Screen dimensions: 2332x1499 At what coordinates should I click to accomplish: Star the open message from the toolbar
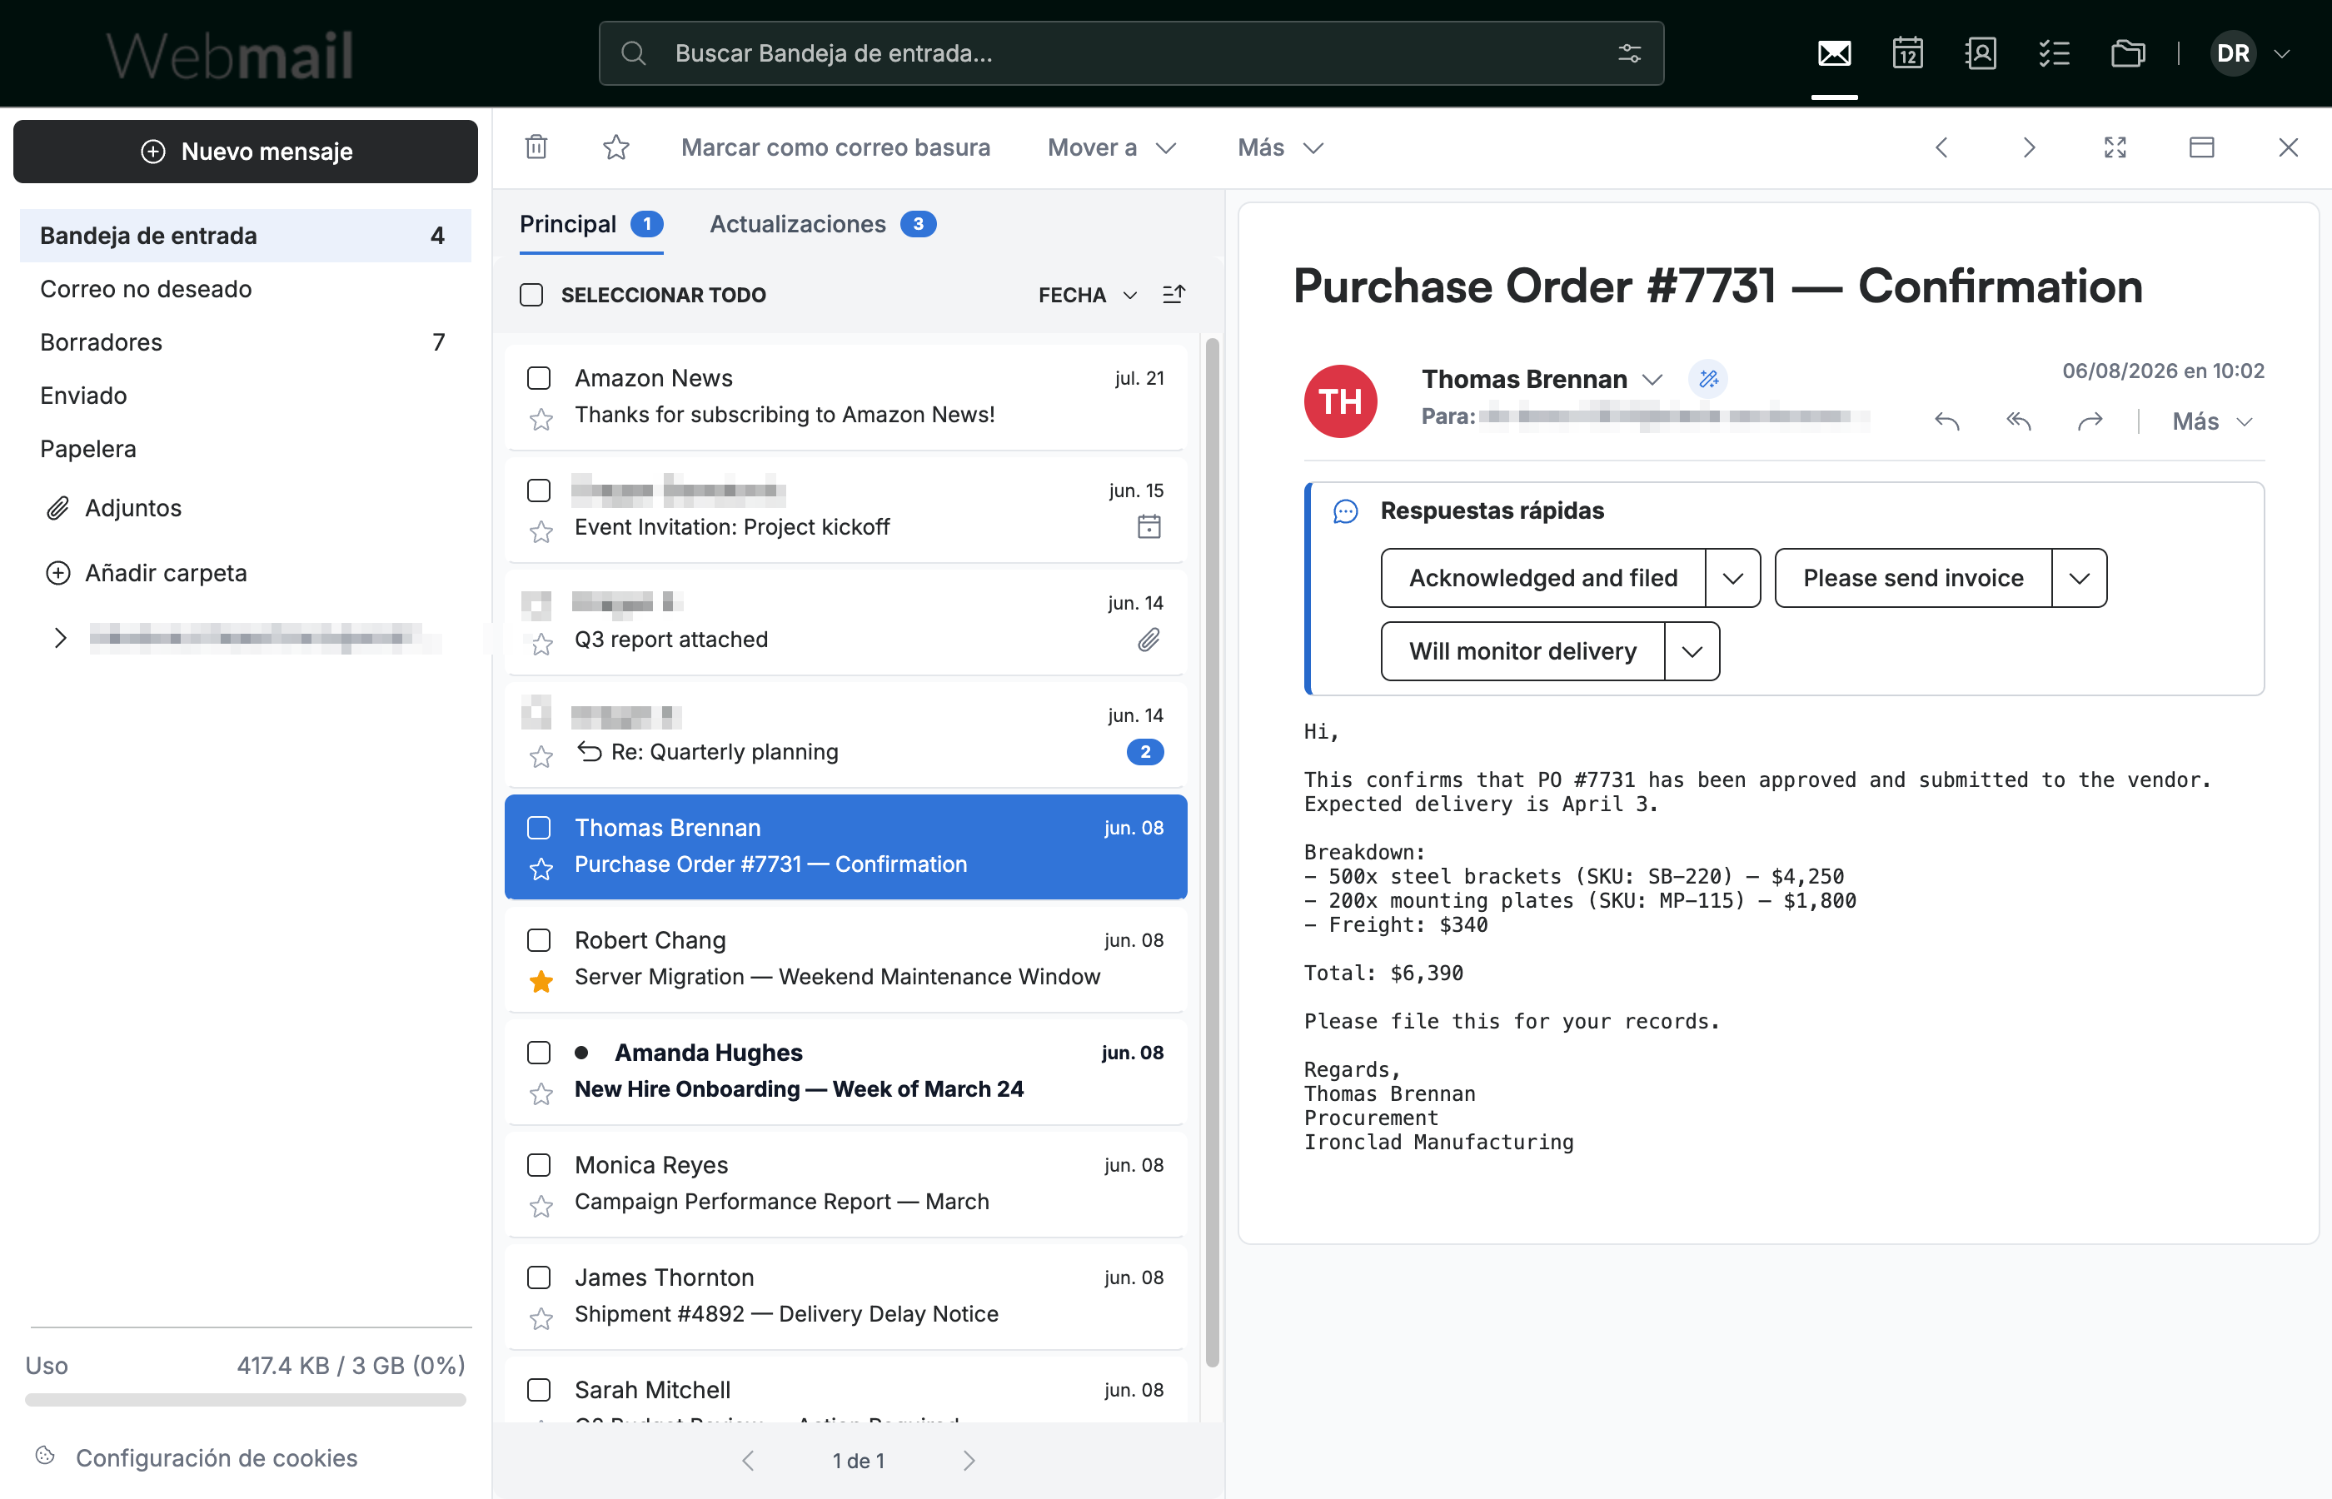click(x=616, y=147)
